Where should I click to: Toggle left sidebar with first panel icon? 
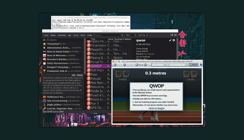click(x=172, y=35)
